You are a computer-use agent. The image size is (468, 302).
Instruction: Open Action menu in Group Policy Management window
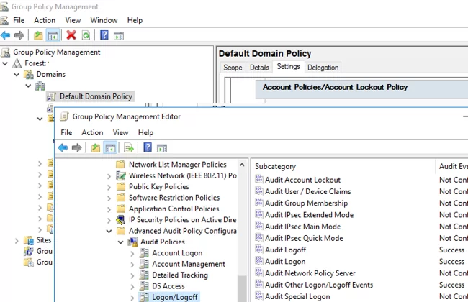click(x=45, y=20)
